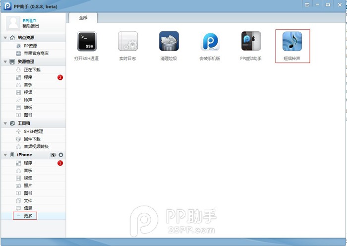
Task: Open the SMS ringtone (短信铃声) music note icon
Action: (x=292, y=41)
